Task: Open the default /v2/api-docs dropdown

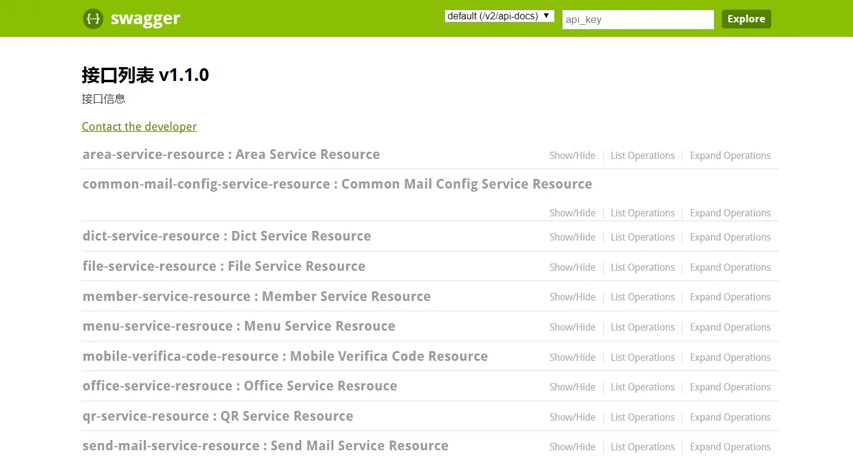Action: [x=499, y=16]
